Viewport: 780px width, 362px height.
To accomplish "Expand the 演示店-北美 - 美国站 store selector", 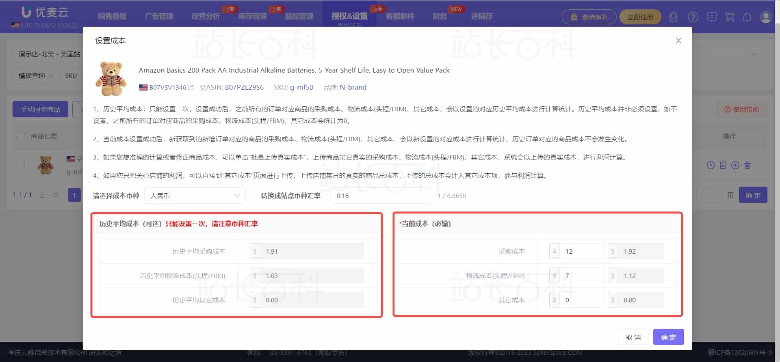I will [x=48, y=54].
